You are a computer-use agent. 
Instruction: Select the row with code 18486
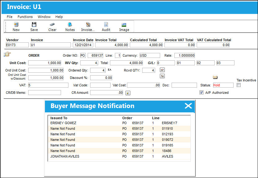(x=119, y=151)
